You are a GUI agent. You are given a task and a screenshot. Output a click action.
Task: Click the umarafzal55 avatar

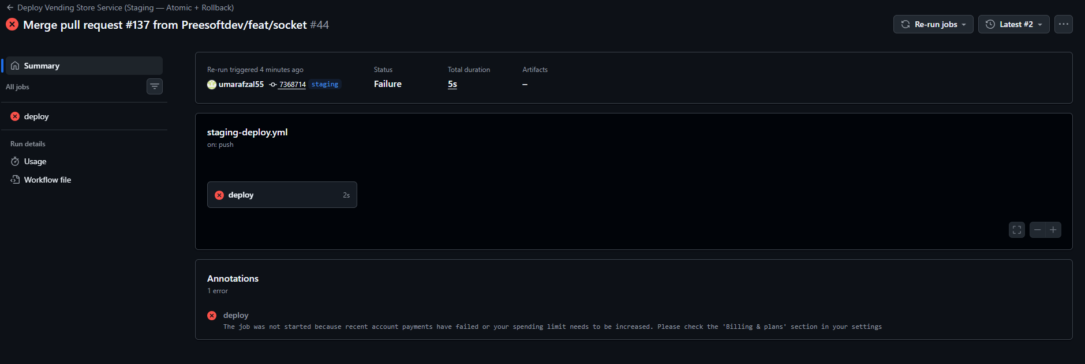tap(212, 85)
